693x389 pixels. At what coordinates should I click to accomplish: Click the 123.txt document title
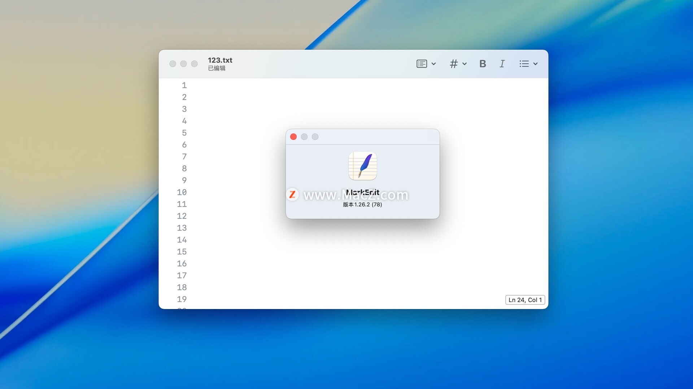coord(220,60)
